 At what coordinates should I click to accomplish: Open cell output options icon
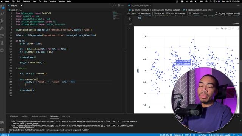(130, 28)
